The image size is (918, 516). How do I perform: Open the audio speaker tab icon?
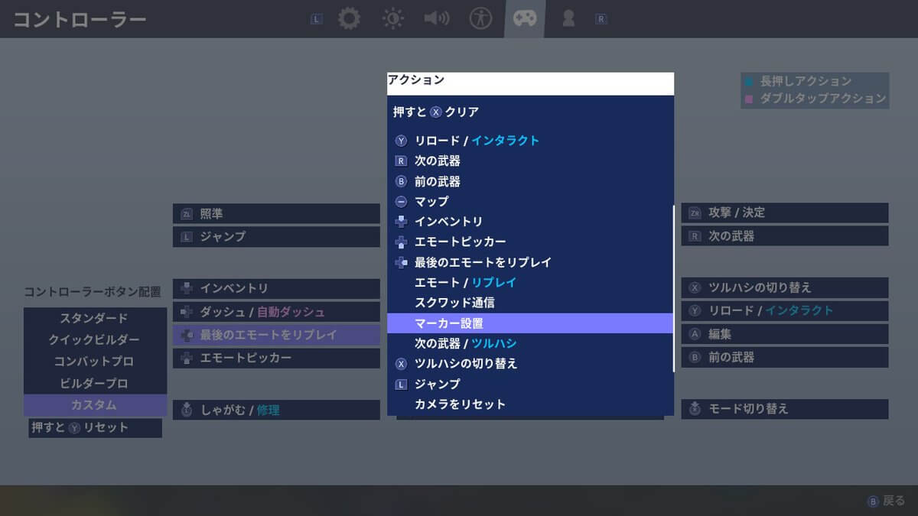436,18
